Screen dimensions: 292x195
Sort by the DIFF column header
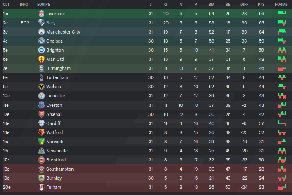(x=244, y=4)
